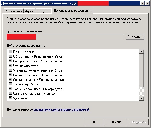Toggle Обзор папок / Выполнение файлов checkbox

pyautogui.click(x=10, y=56)
